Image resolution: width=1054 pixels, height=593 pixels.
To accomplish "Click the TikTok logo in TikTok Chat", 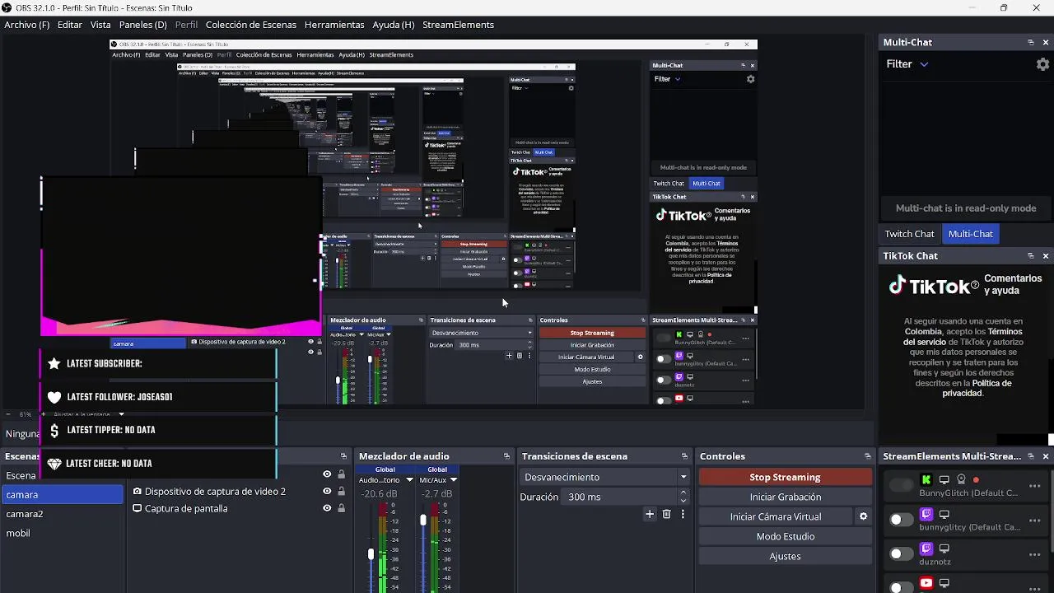I will 933,286.
